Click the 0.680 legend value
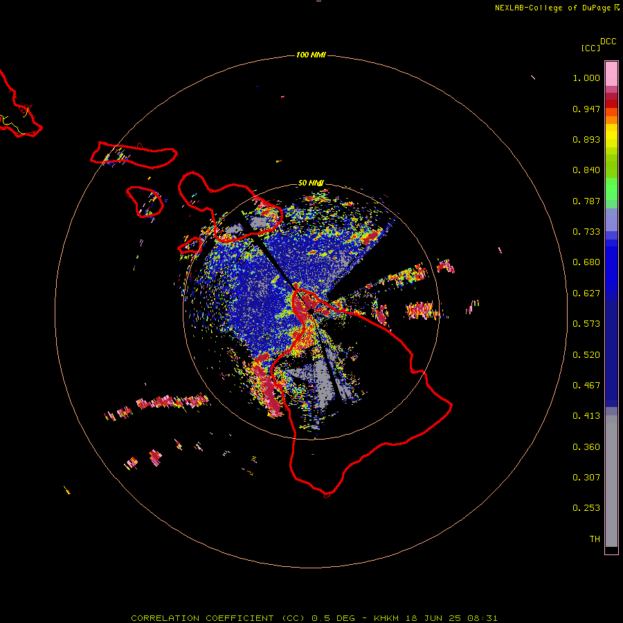Viewport: 623px width, 623px height. [586, 262]
